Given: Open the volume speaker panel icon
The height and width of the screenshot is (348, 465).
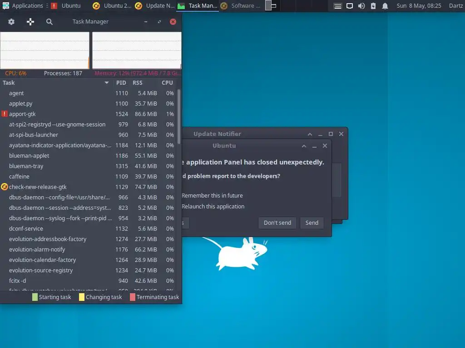Looking at the screenshot, I should pos(361,6).
